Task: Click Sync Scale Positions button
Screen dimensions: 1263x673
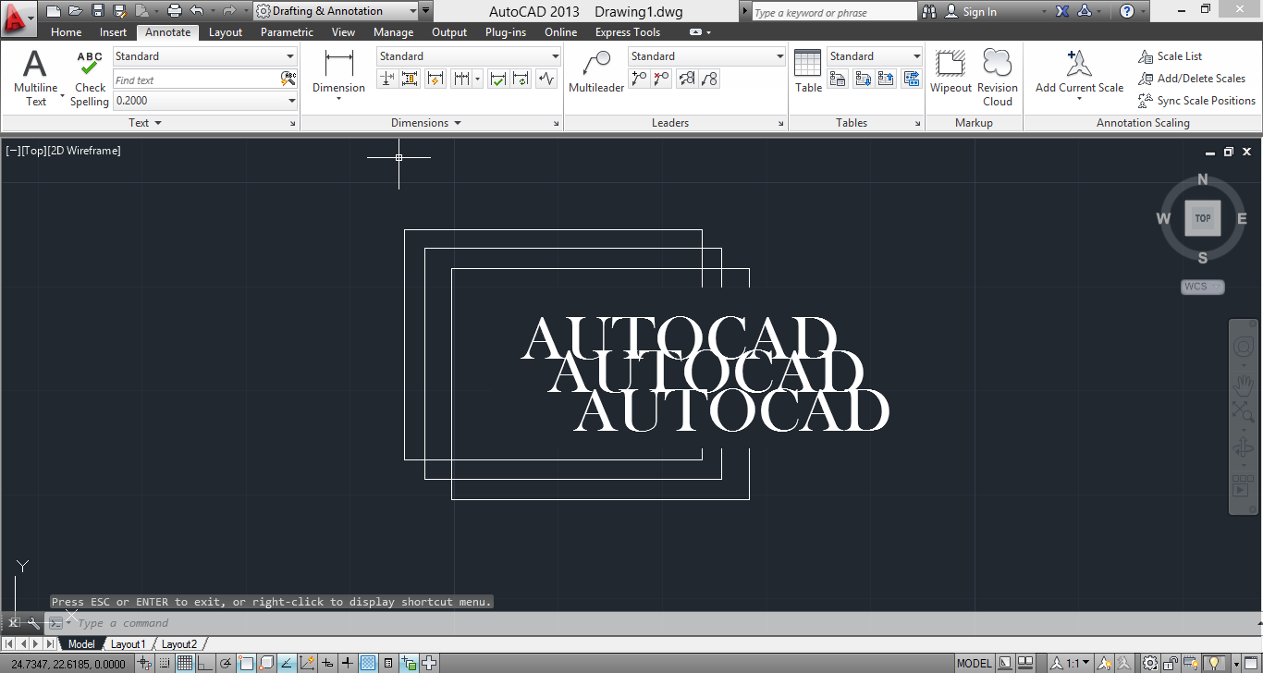Action: coord(1196,101)
